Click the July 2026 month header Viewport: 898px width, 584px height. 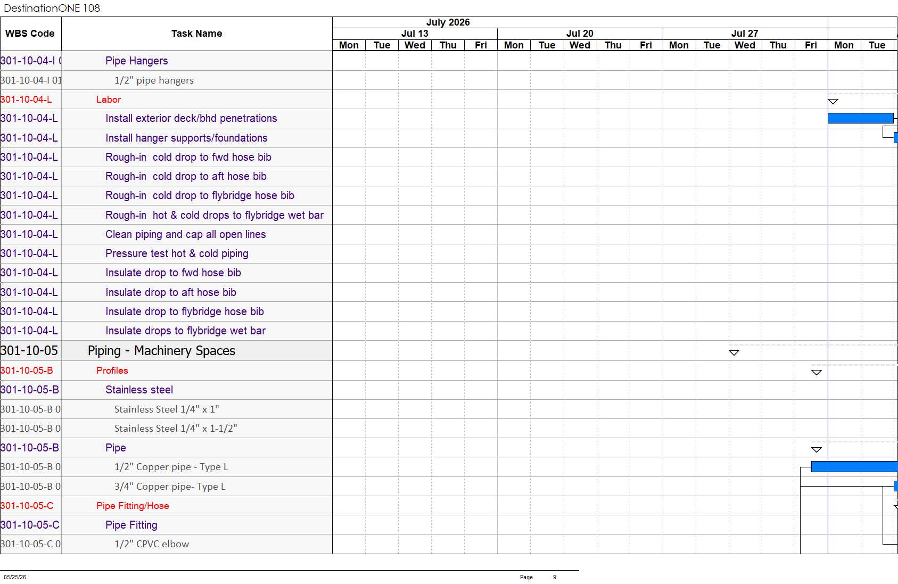tap(448, 22)
